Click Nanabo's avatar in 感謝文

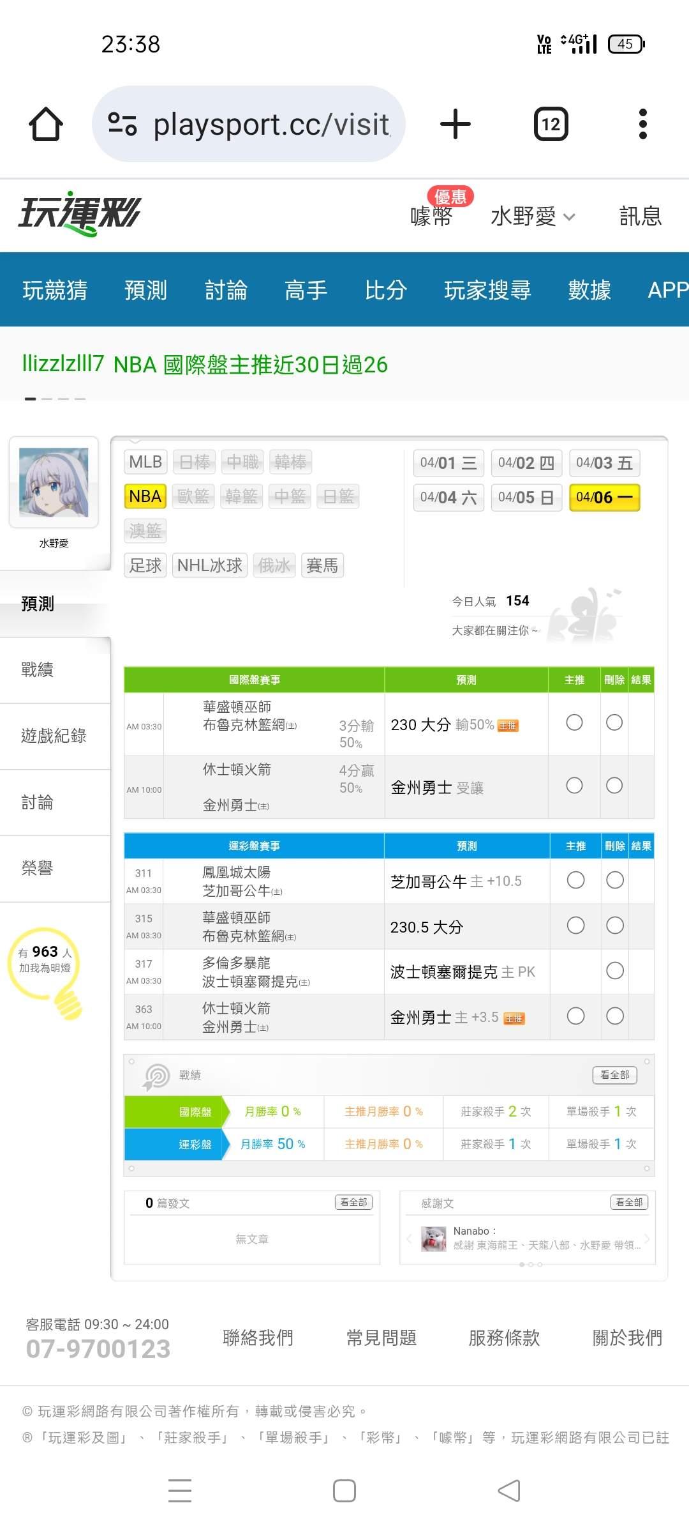point(434,1239)
